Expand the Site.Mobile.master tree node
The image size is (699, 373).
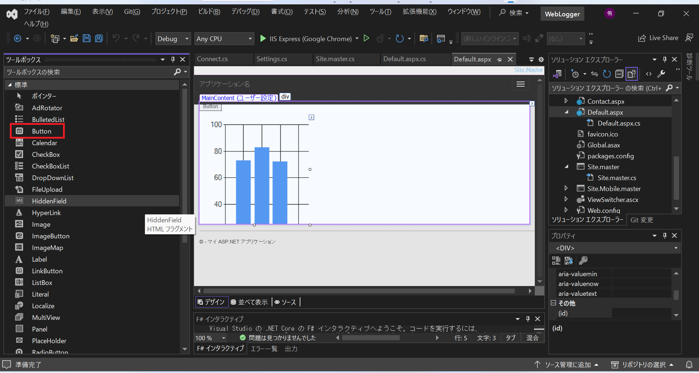(566, 189)
